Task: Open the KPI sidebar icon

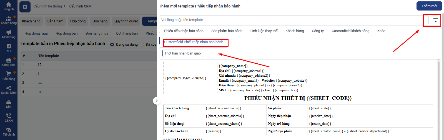Action: tap(9, 46)
